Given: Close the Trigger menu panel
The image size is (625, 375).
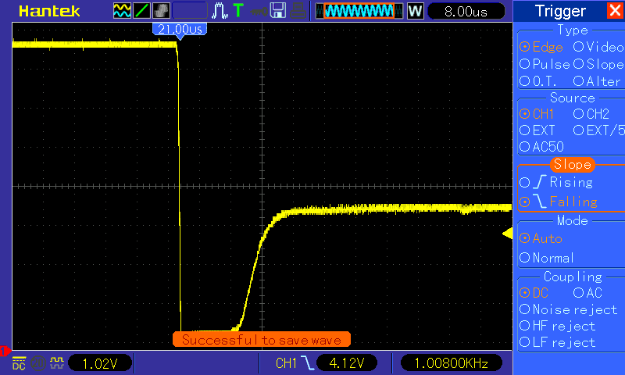Looking at the screenshot, I should 615,10.
